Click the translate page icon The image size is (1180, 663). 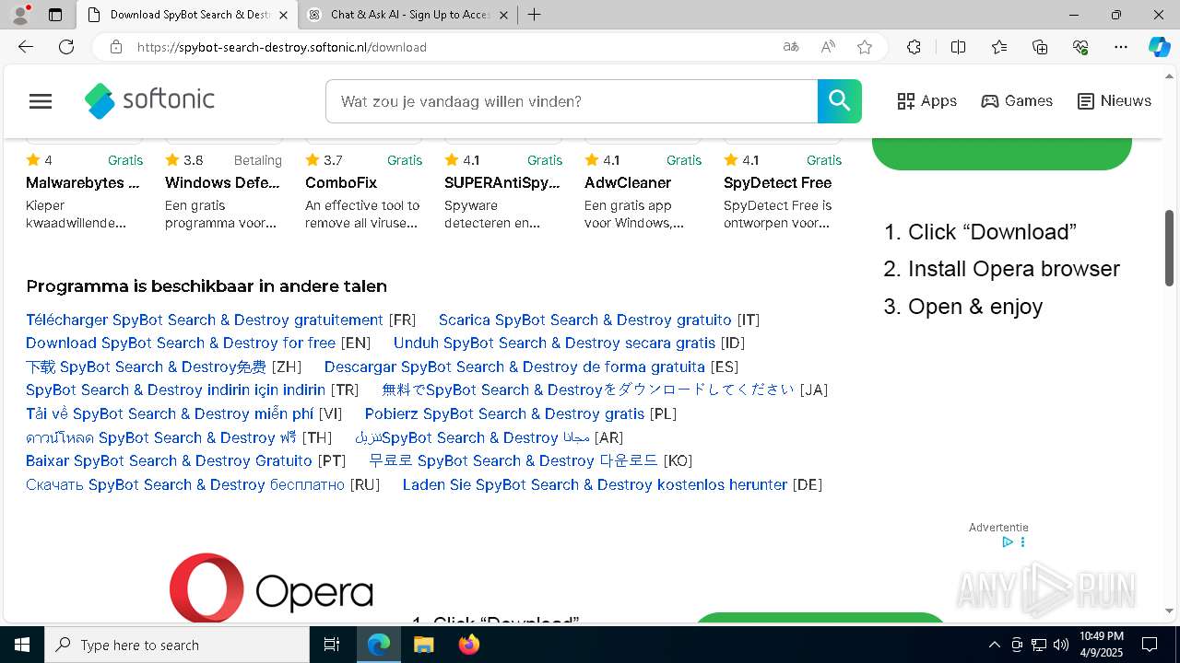[791, 47]
